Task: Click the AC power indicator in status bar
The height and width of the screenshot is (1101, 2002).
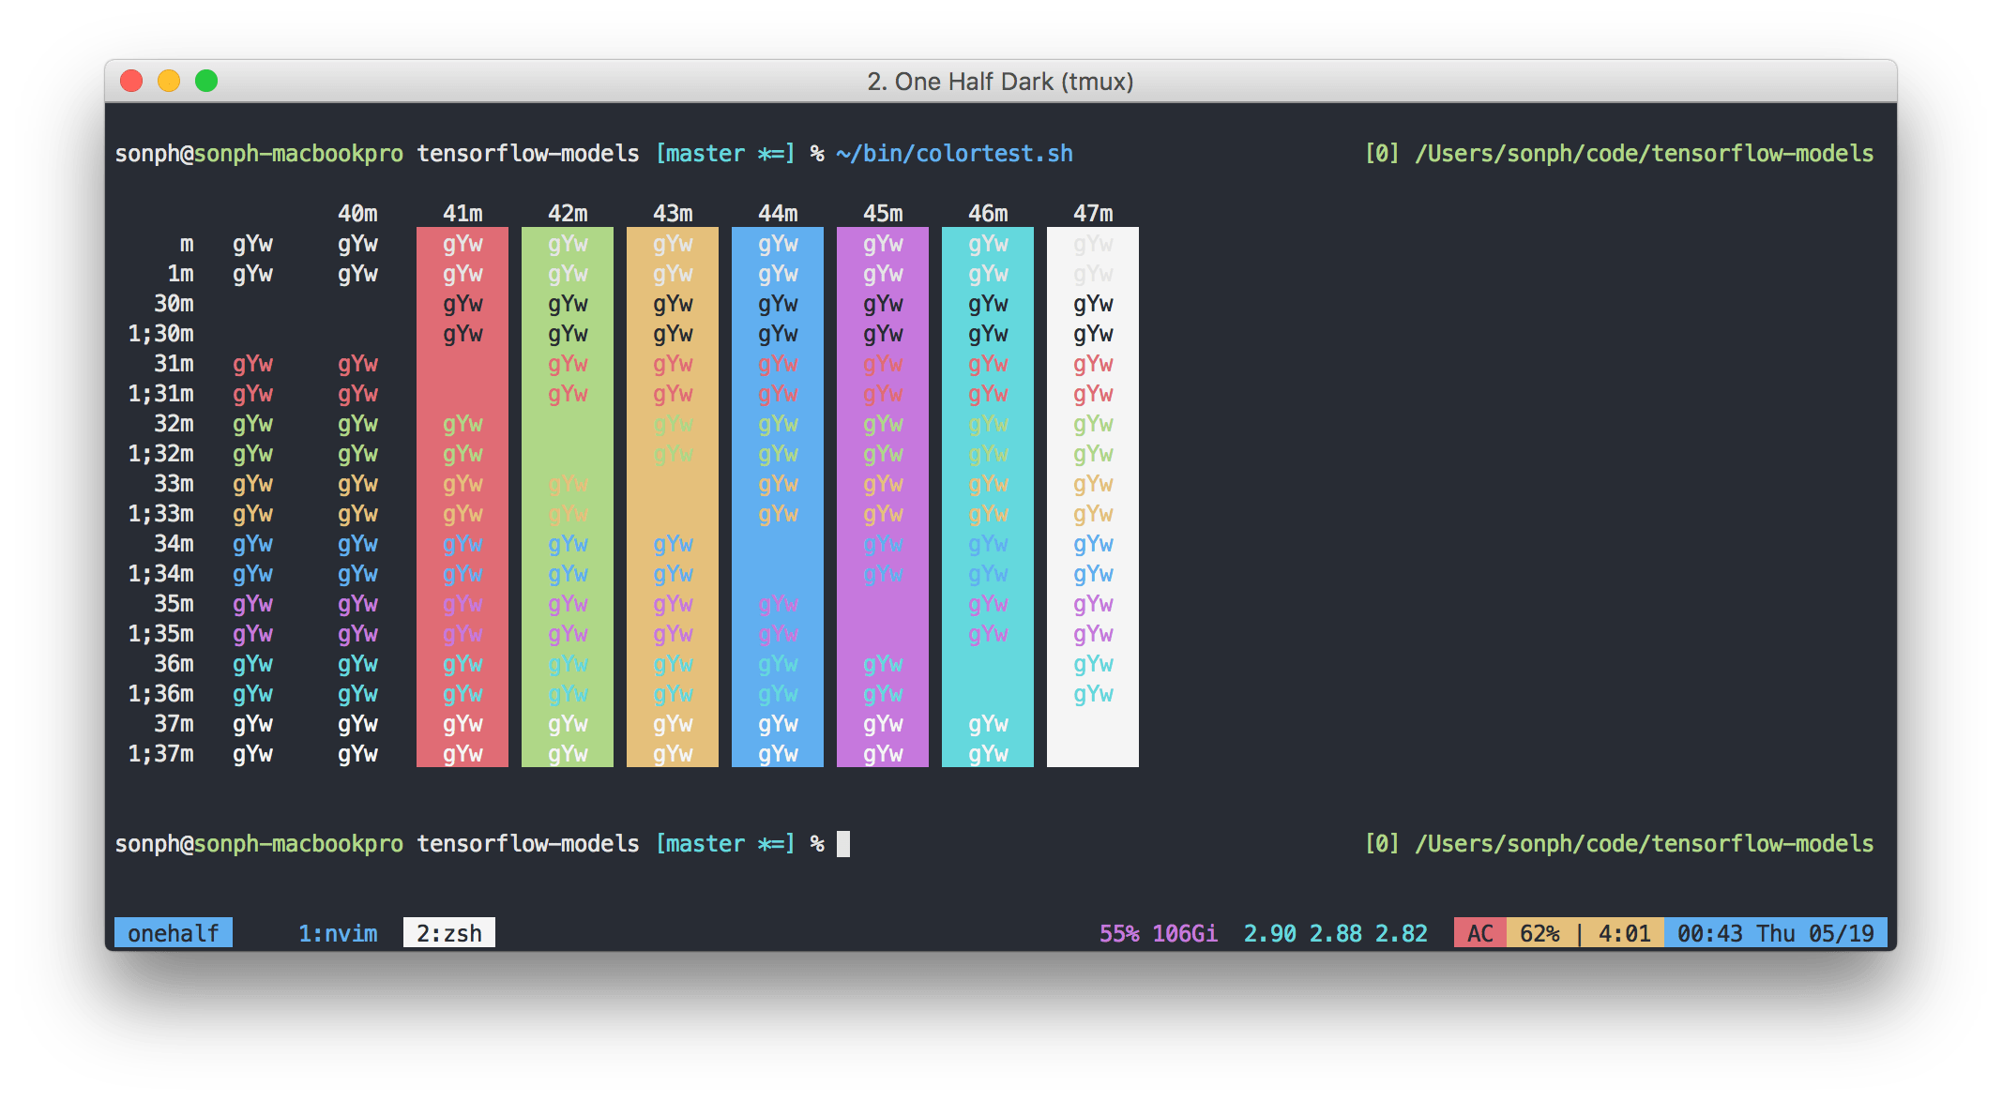Action: click(x=1480, y=933)
